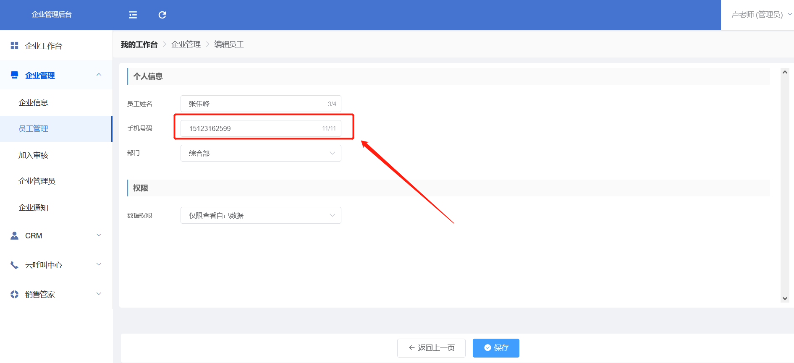794x363 pixels.
Task: Click the 云呼叫中心 phone icon
Action: [14, 265]
